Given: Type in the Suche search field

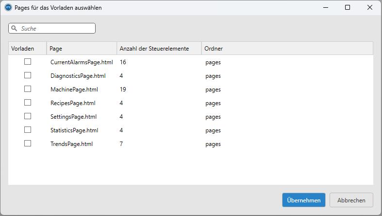Looking at the screenshot, I should [56, 28].
